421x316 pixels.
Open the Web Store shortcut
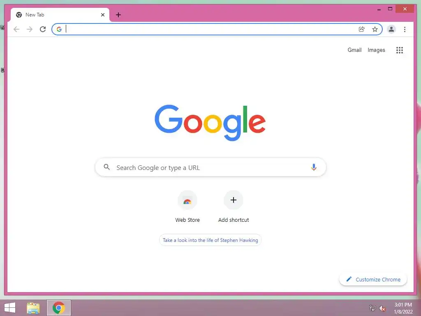(x=187, y=207)
